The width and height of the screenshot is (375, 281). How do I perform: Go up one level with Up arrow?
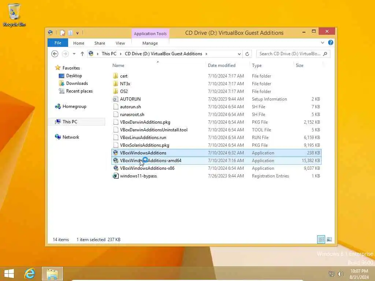(x=82, y=54)
